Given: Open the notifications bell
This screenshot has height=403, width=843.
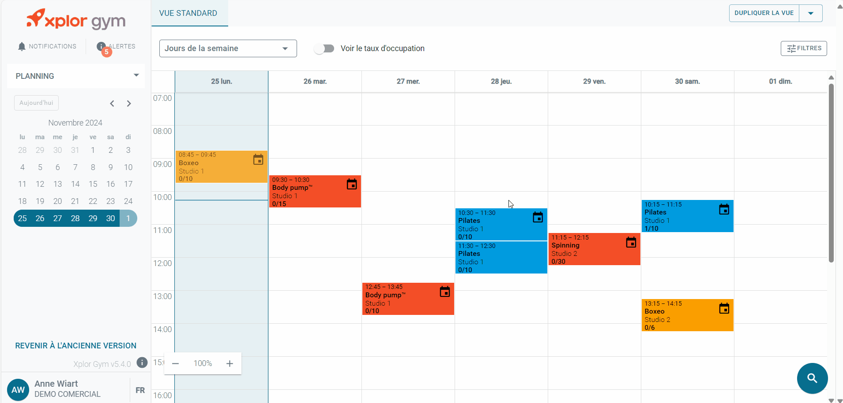Looking at the screenshot, I should [22, 46].
